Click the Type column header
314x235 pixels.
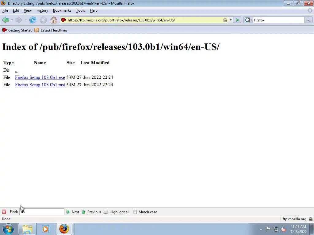coord(9,63)
